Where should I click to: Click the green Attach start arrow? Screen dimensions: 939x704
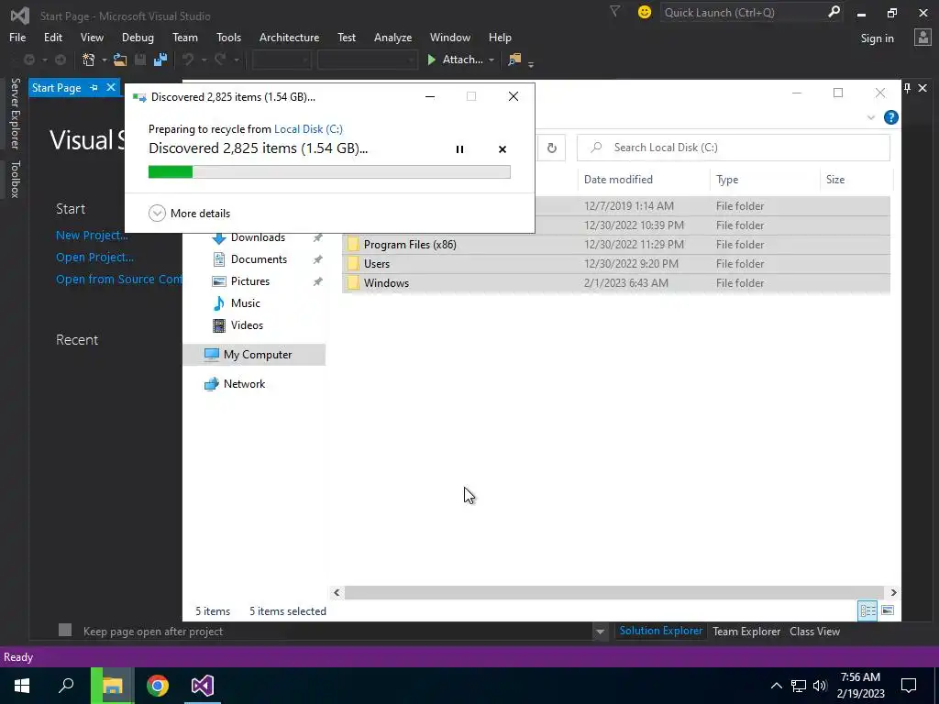431,60
